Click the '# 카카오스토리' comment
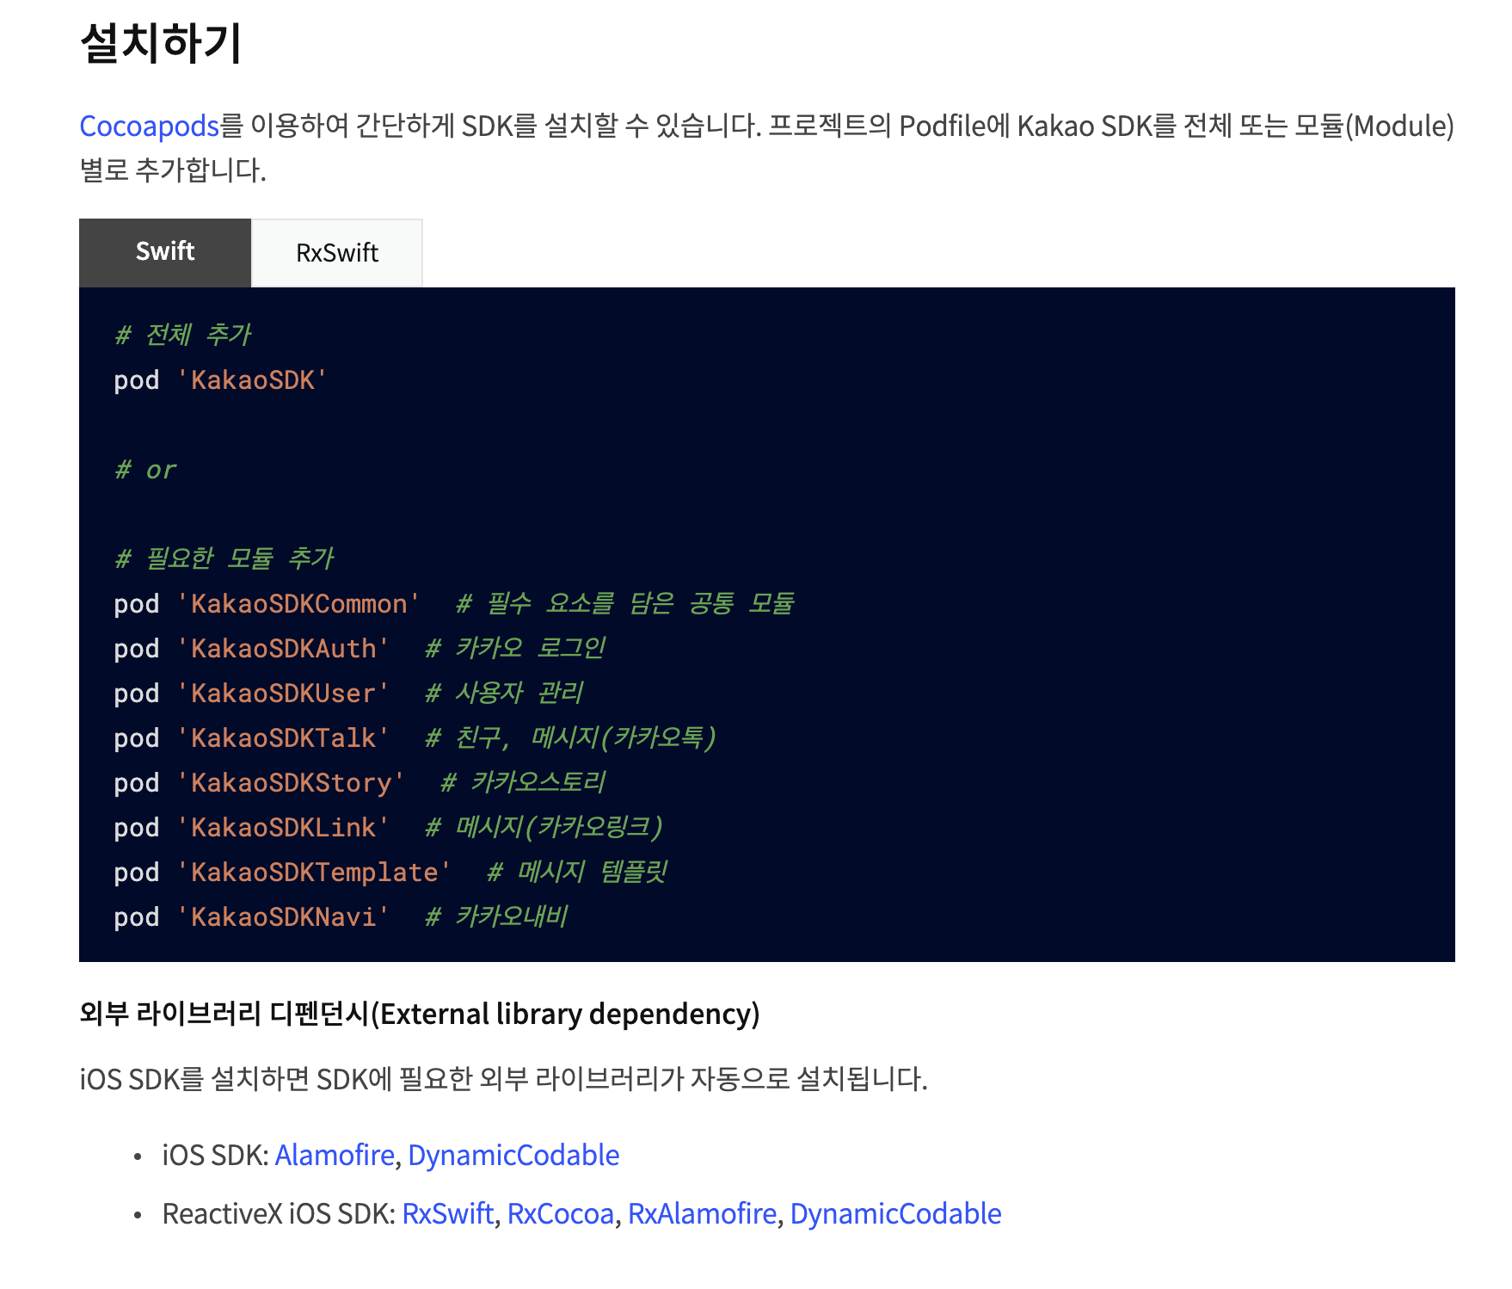The width and height of the screenshot is (1512, 1289). pyautogui.click(x=524, y=782)
